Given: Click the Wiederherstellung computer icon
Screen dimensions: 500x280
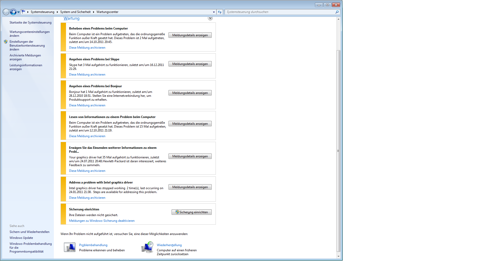Looking at the screenshot, I should coord(148,247).
